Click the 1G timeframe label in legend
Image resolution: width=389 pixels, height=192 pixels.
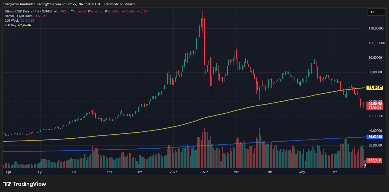[x=37, y=11]
